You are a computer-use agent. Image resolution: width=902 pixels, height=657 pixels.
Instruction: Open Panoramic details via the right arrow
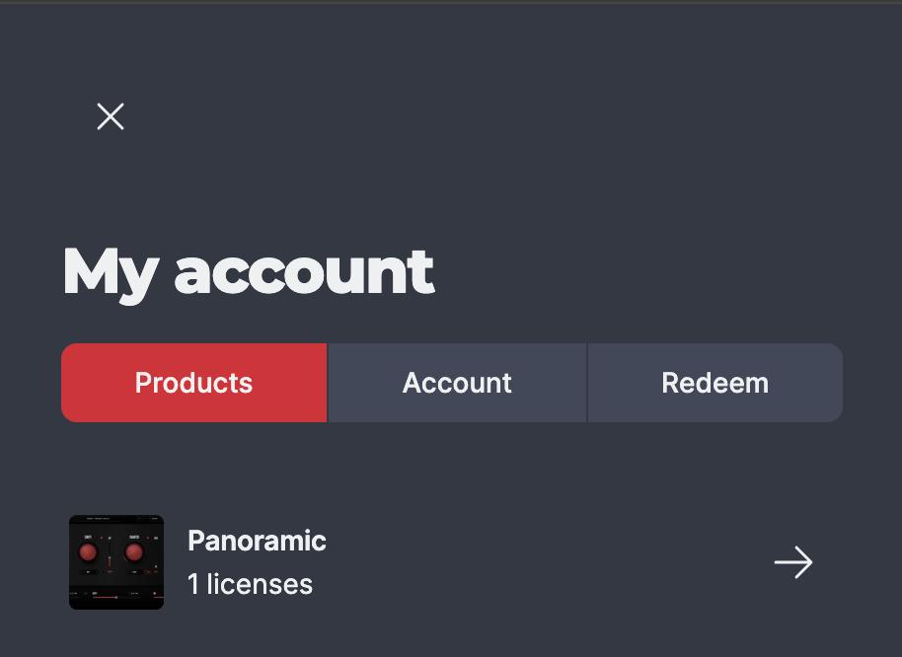tap(793, 562)
